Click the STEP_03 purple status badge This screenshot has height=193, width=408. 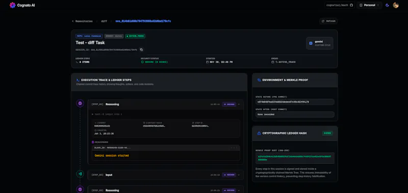pos(229,190)
